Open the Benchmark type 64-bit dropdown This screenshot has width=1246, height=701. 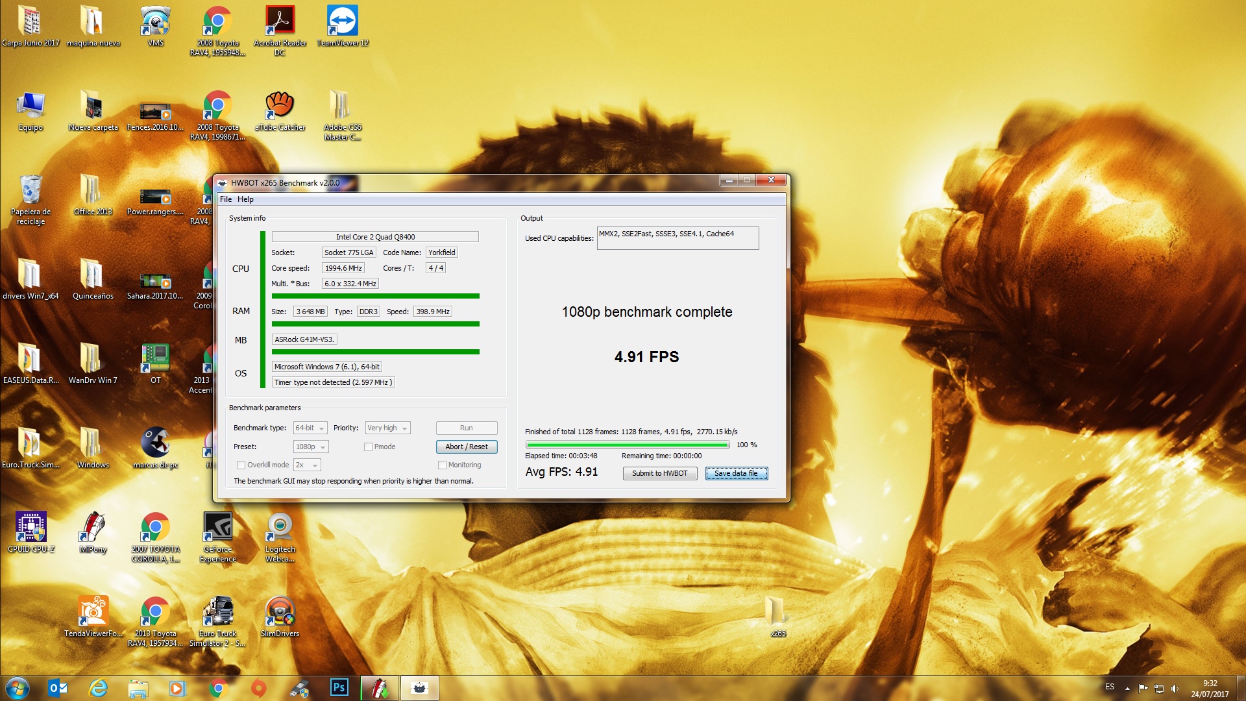tap(310, 428)
